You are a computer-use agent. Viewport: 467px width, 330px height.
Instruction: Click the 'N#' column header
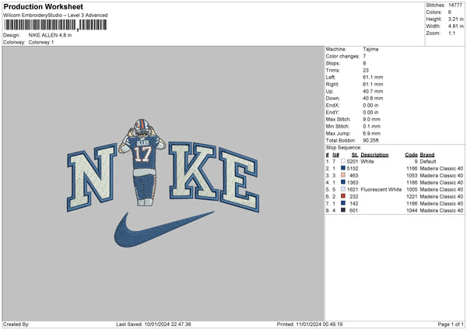point(335,155)
